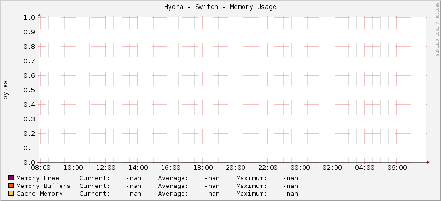Click the 'Average:' label in Memory Buffers row
Viewport: 441px width, 201px height.
173,186
